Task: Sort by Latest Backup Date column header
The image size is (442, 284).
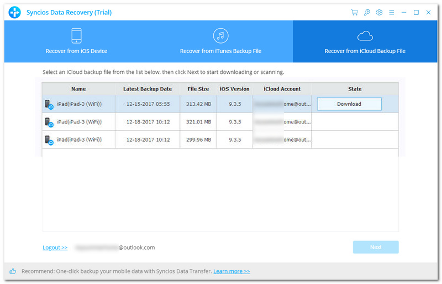Action: (148, 89)
